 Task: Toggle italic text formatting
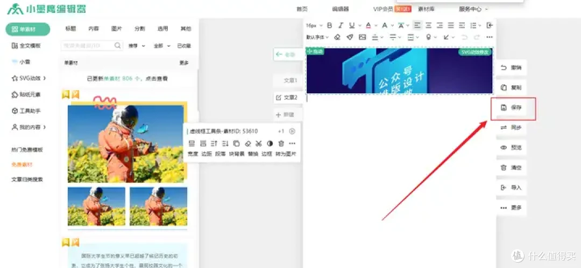341,26
